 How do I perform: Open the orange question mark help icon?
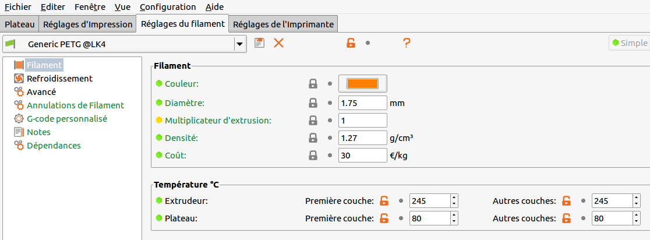(x=407, y=43)
